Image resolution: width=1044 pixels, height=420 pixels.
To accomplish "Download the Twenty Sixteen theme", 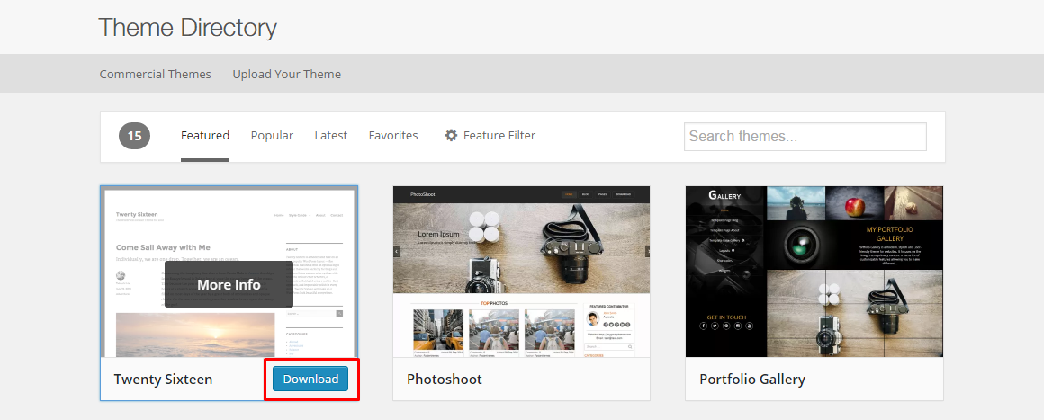I will pyautogui.click(x=310, y=379).
